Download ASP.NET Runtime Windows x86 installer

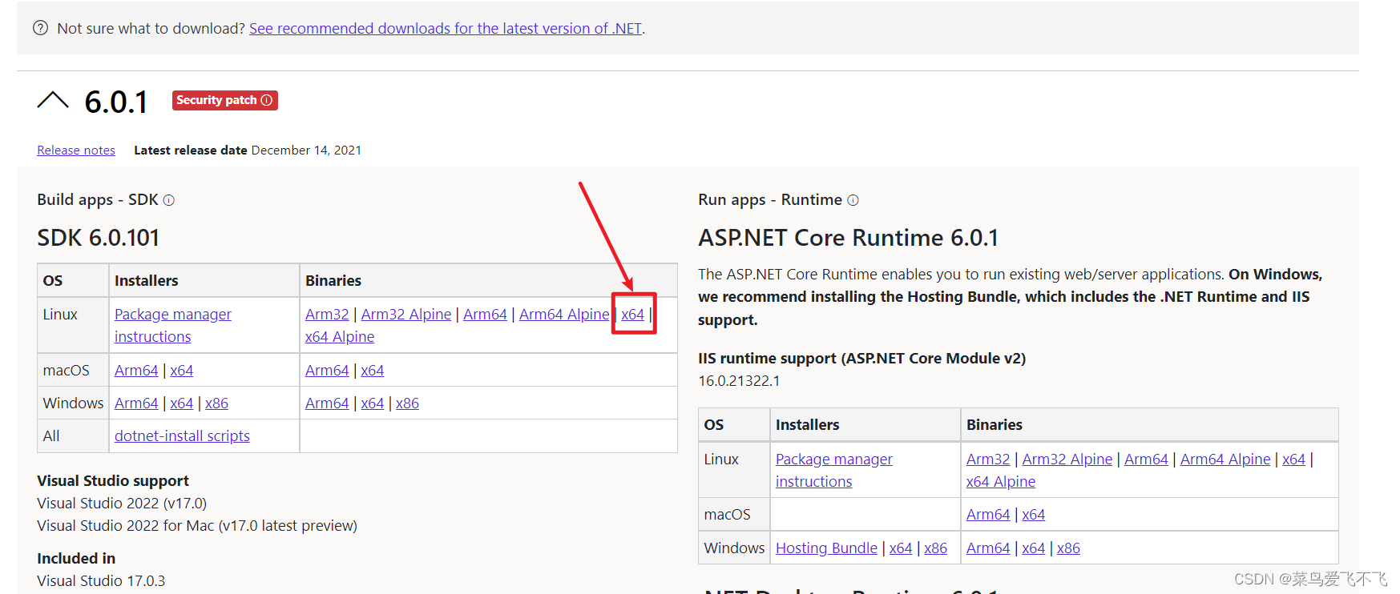pyautogui.click(x=935, y=548)
